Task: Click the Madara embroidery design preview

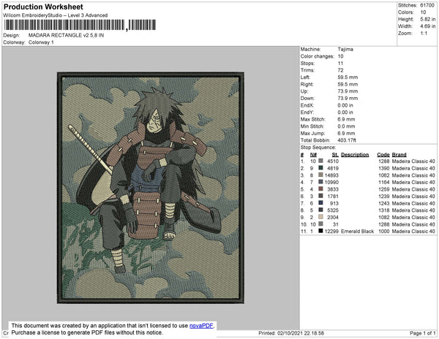Action: coord(151,188)
